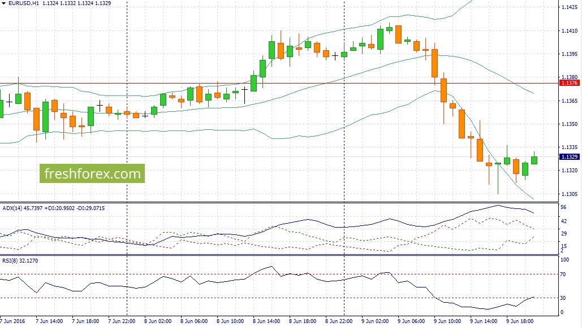Click the 8 Jun 22:00 time label
Image resolution: width=582 pixels, height=327 pixels.
[339, 321]
